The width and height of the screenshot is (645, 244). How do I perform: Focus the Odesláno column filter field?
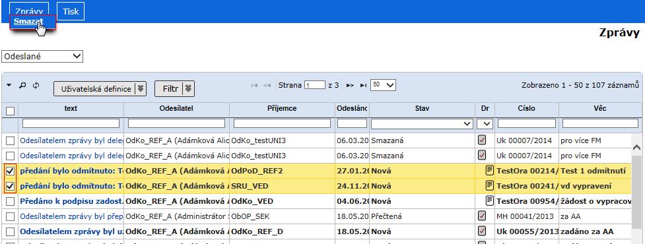click(352, 123)
